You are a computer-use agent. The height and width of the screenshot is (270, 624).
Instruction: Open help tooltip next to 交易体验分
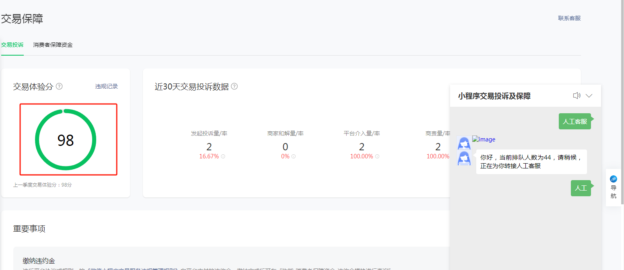[x=59, y=86]
